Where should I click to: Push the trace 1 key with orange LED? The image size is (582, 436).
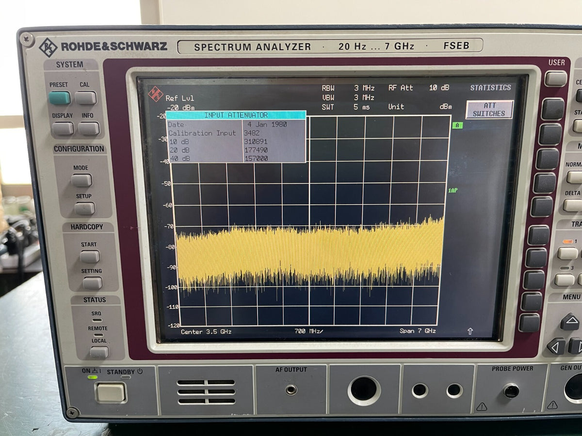pyautogui.click(x=567, y=253)
